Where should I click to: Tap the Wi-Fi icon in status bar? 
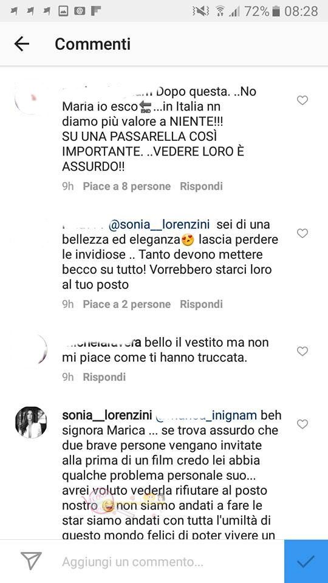click(220, 12)
